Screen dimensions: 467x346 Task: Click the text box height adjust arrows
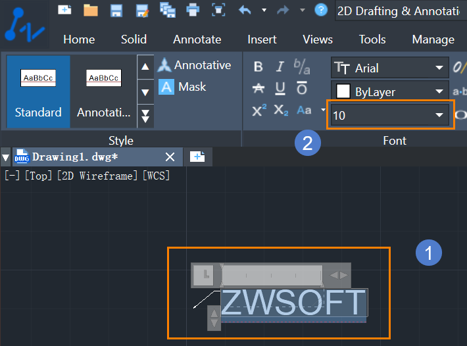coord(214,318)
